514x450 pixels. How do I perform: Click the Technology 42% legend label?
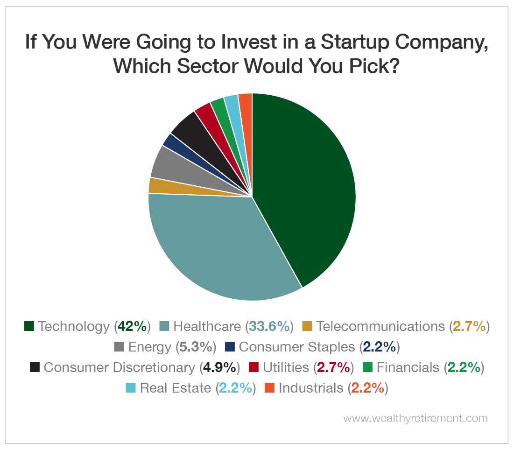[x=94, y=326]
